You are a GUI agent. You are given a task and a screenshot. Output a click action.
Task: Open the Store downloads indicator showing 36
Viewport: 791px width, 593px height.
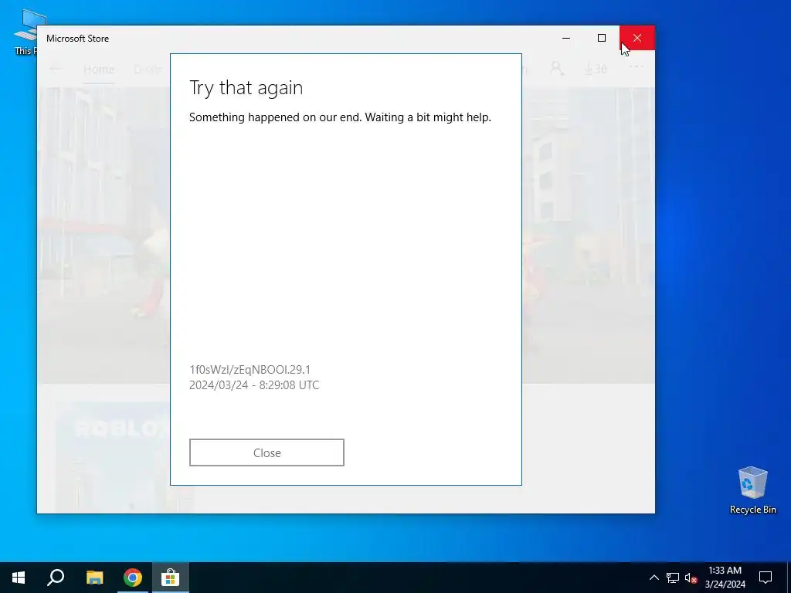(x=596, y=69)
